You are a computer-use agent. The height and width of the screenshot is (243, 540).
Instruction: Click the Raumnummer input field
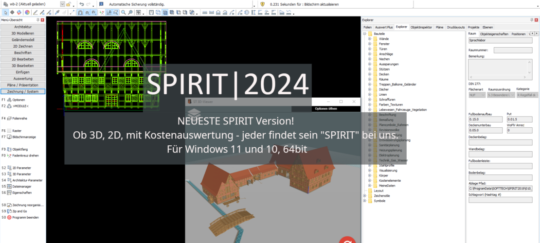pyautogui.click(x=513, y=50)
